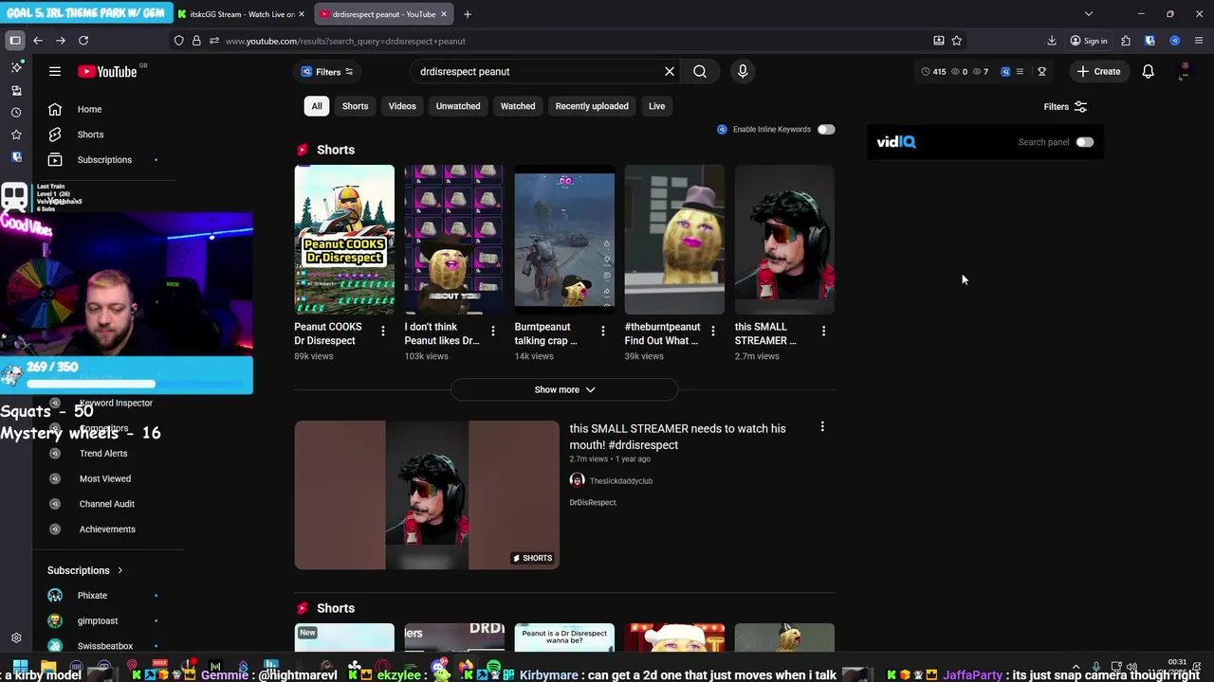Open Theslickdaddyclub channel link

click(620, 481)
